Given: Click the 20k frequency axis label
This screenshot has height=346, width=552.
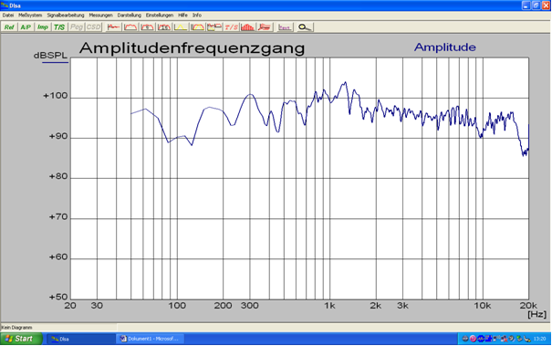Looking at the screenshot, I should pos(528,305).
